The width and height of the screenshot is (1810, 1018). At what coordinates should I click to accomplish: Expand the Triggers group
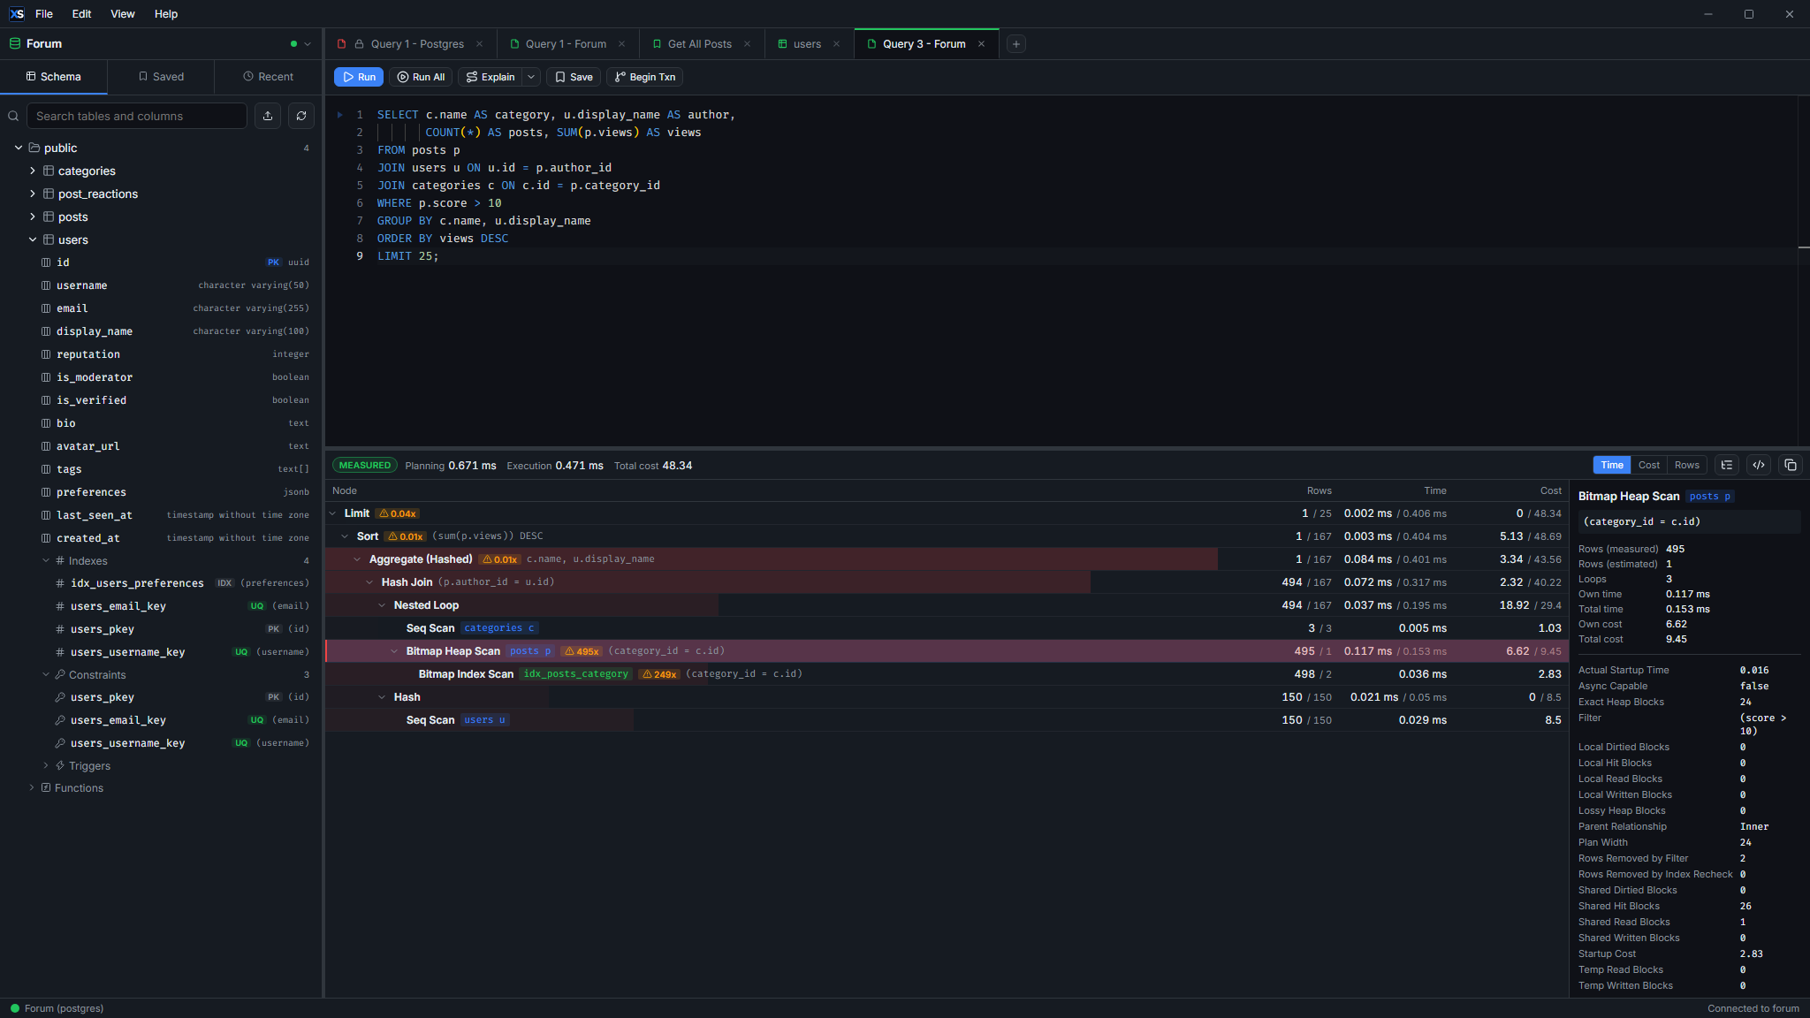click(46, 765)
